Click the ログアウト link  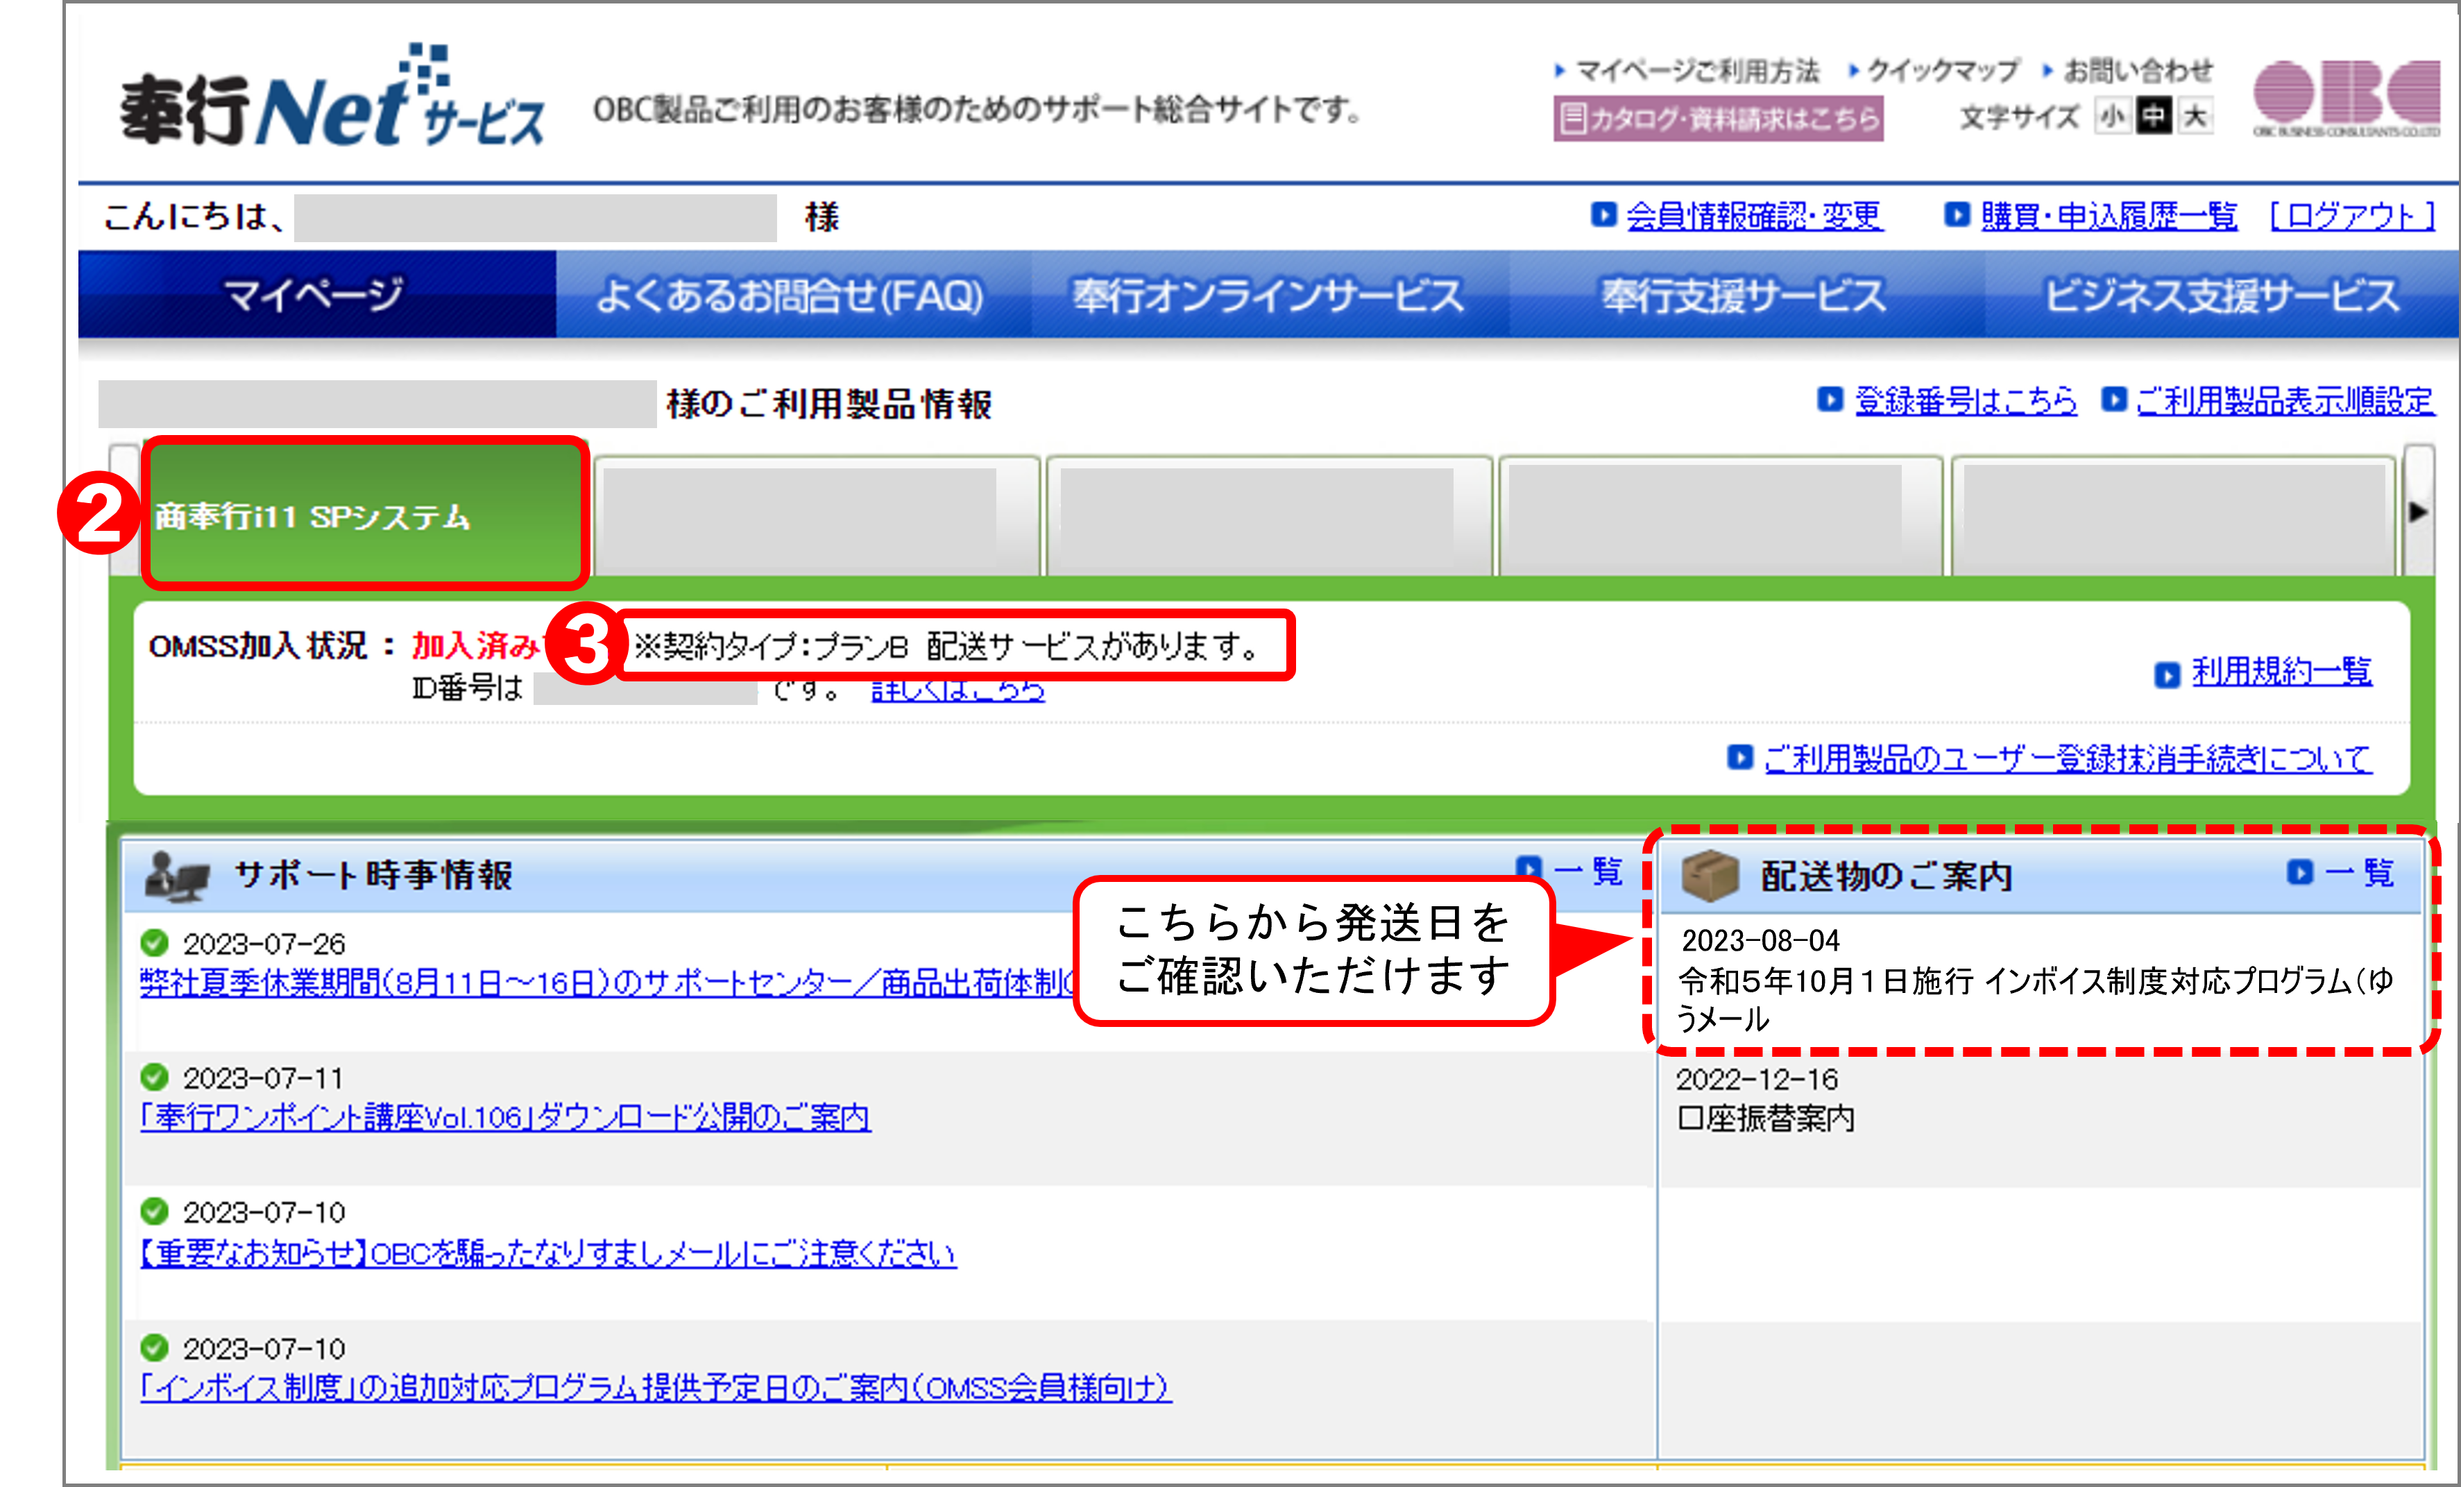(2352, 216)
